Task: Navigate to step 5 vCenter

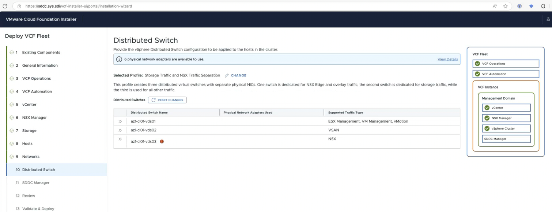Action: tap(56, 105)
